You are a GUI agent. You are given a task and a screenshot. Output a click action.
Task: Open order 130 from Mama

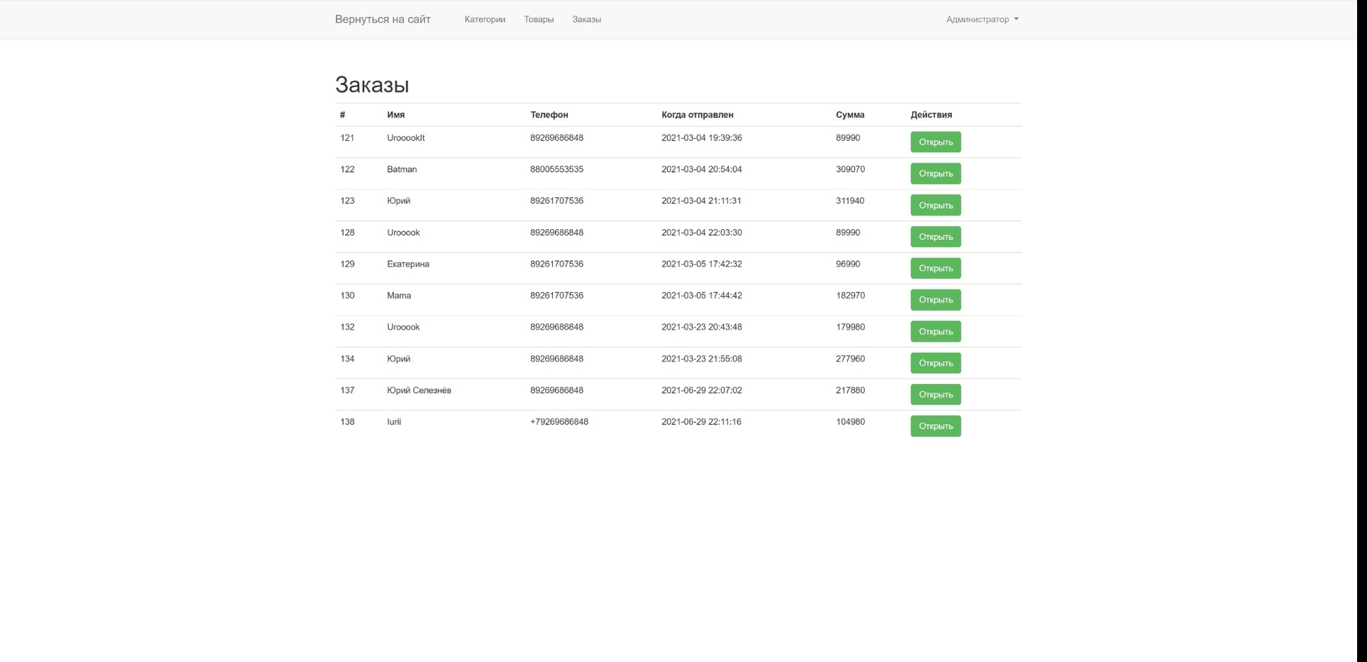(936, 300)
